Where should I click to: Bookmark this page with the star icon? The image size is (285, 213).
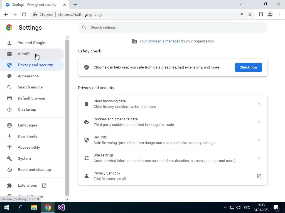[250, 14]
